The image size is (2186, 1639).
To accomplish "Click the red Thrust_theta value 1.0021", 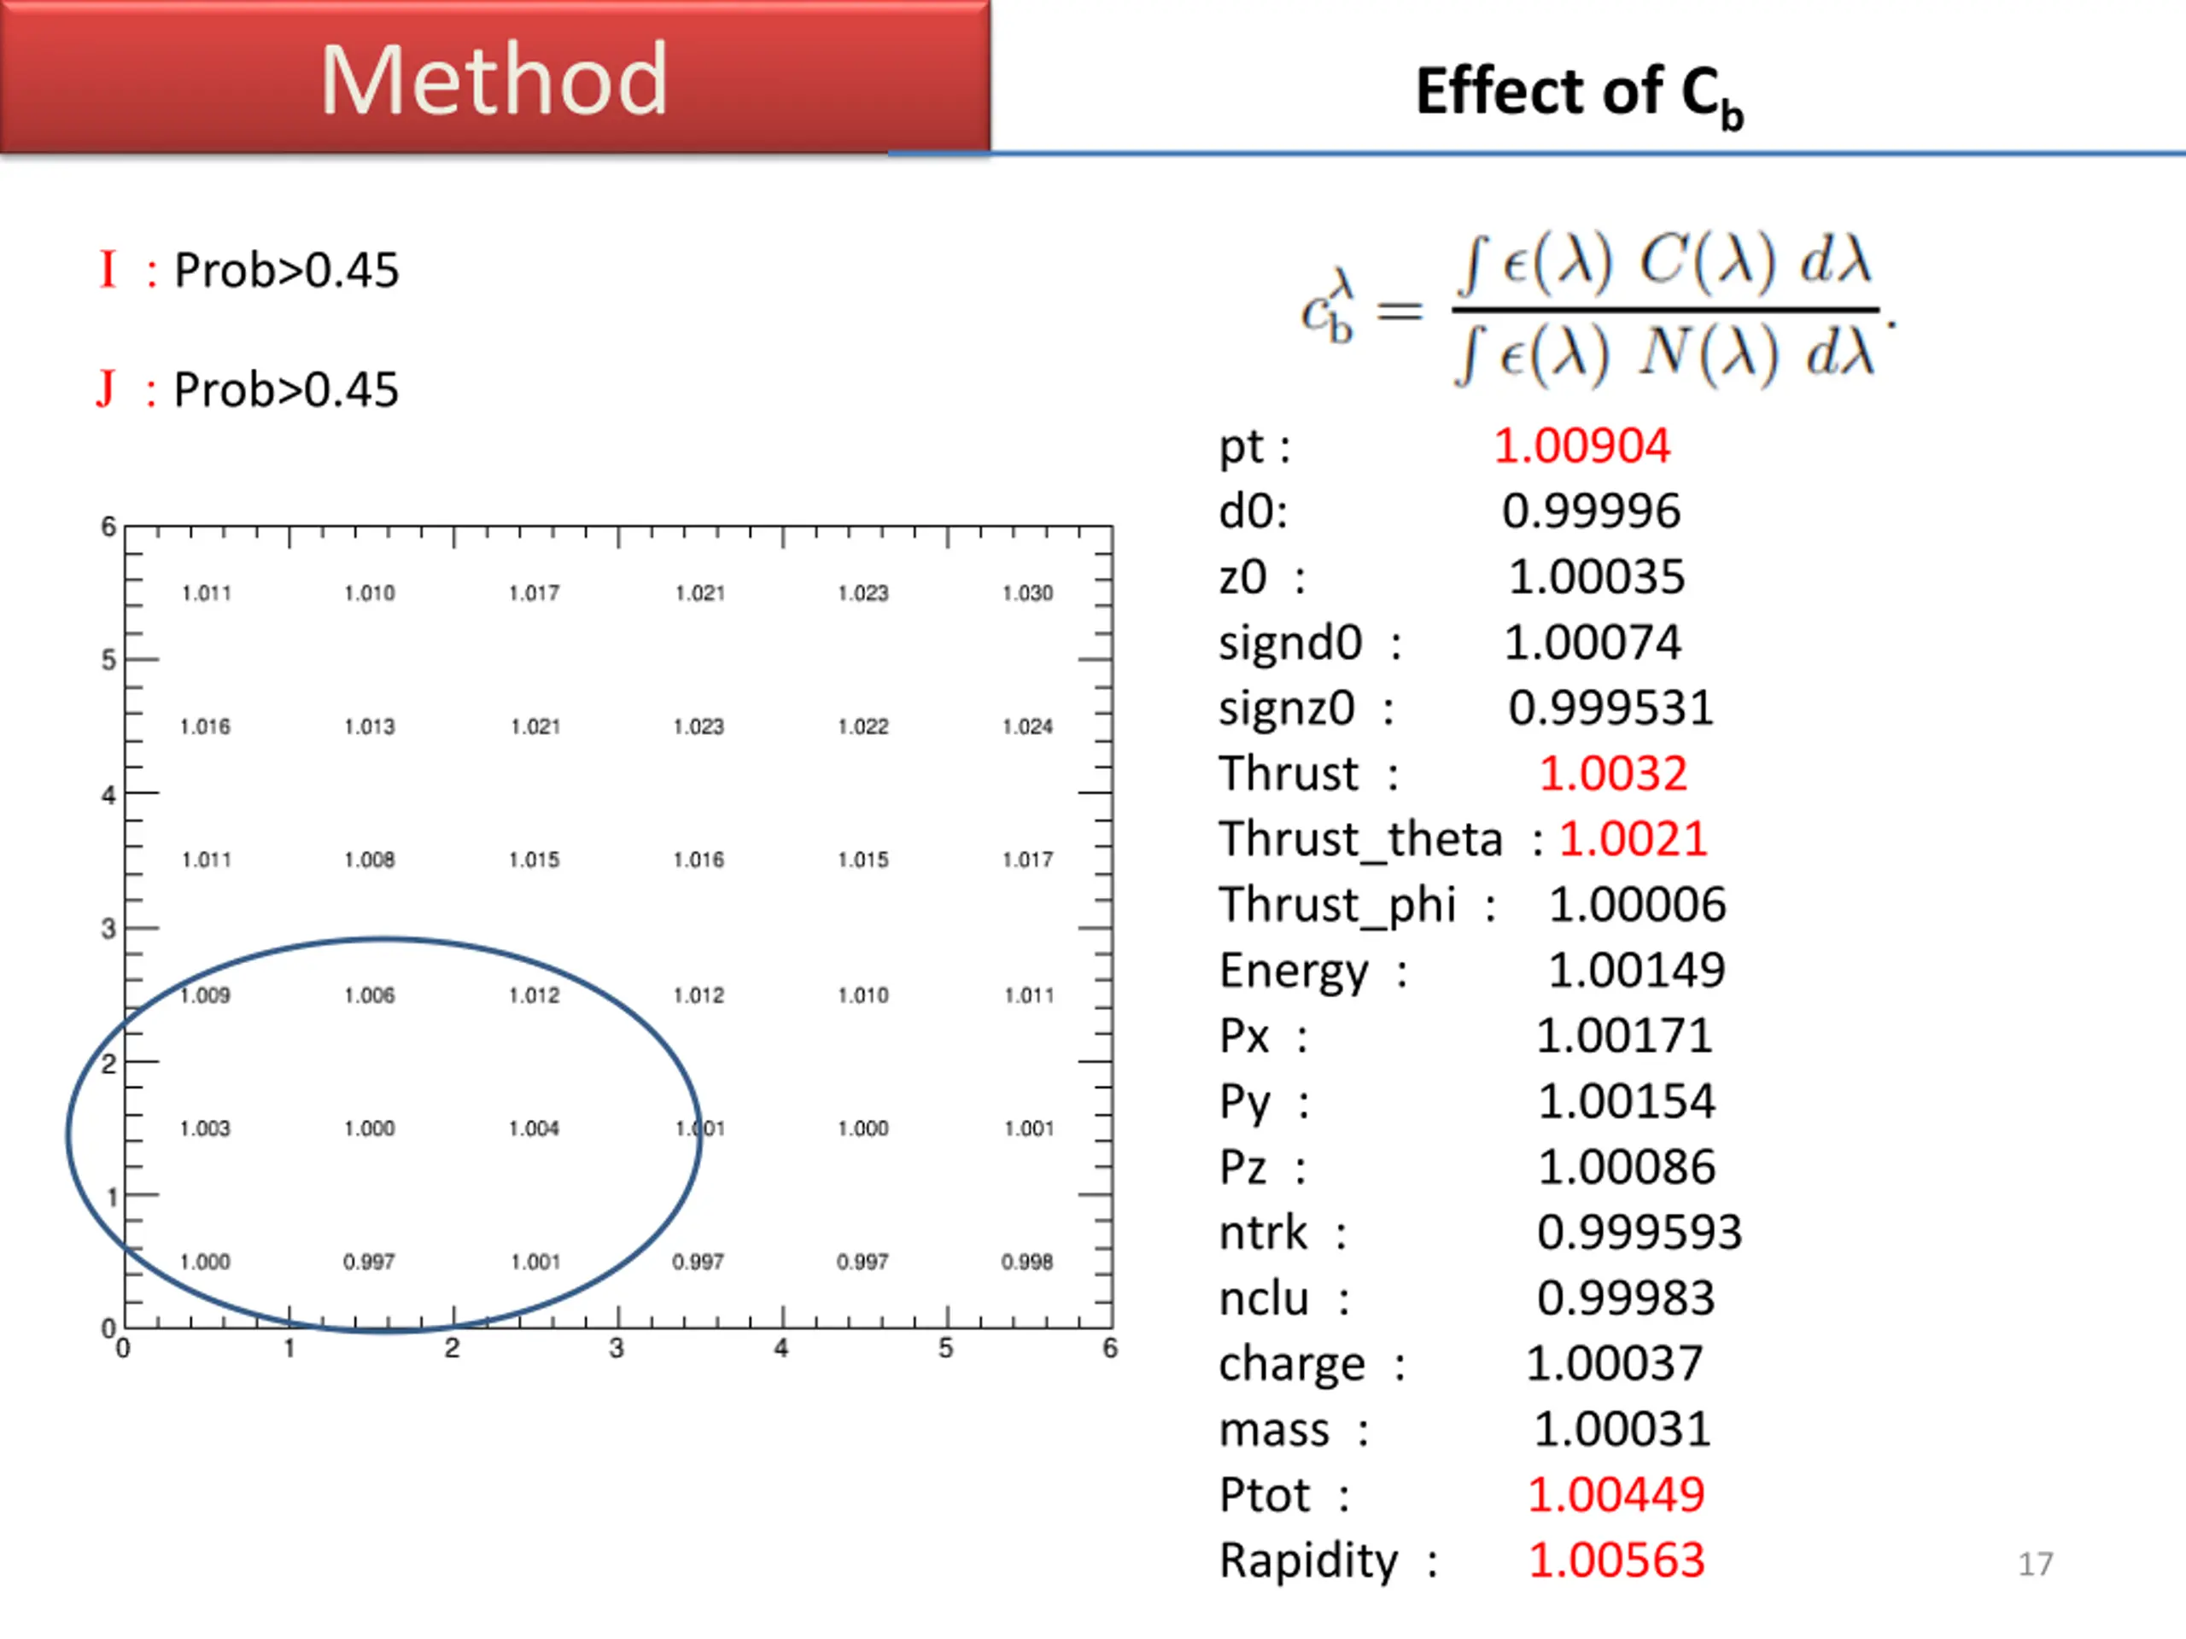I will pos(1633,839).
